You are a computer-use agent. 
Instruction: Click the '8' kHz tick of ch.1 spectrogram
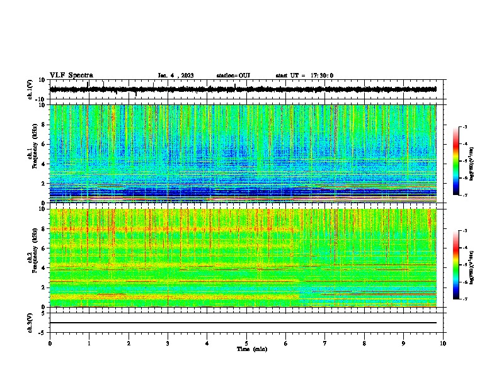[x=43, y=125]
